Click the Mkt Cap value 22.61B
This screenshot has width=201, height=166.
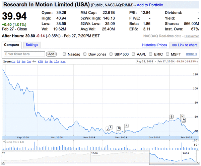109,13
